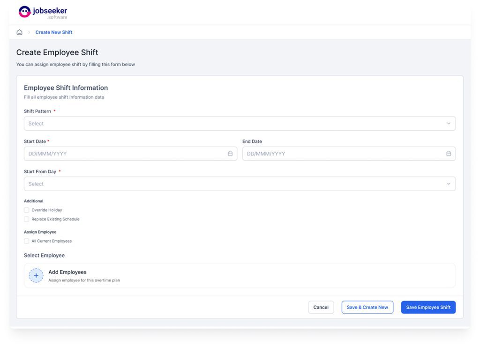Open the End Date calendar icon
480x347 pixels.
coord(449,154)
